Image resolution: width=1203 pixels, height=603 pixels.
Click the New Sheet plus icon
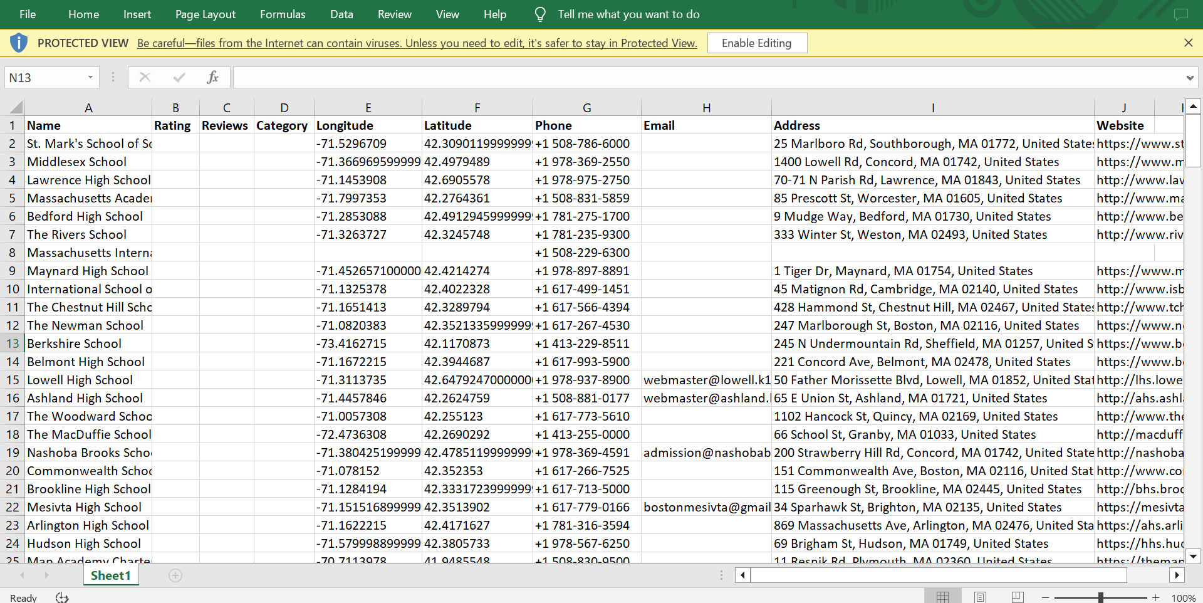[x=175, y=575]
